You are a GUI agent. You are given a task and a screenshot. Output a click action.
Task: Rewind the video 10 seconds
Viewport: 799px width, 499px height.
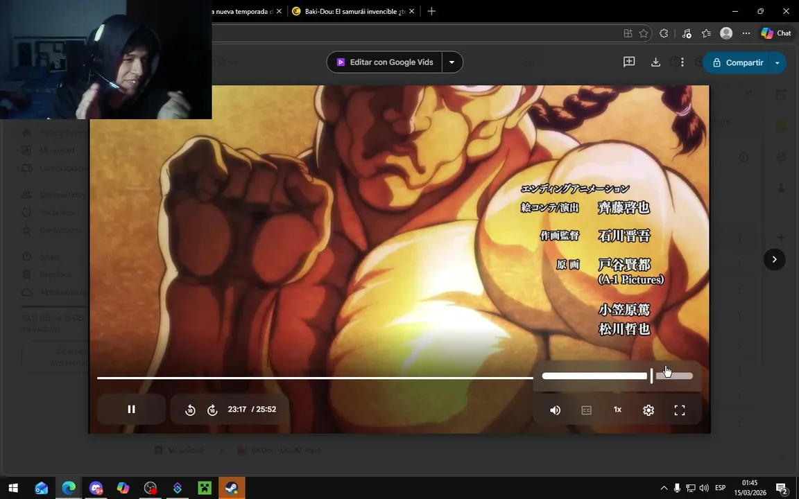click(x=190, y=410)
